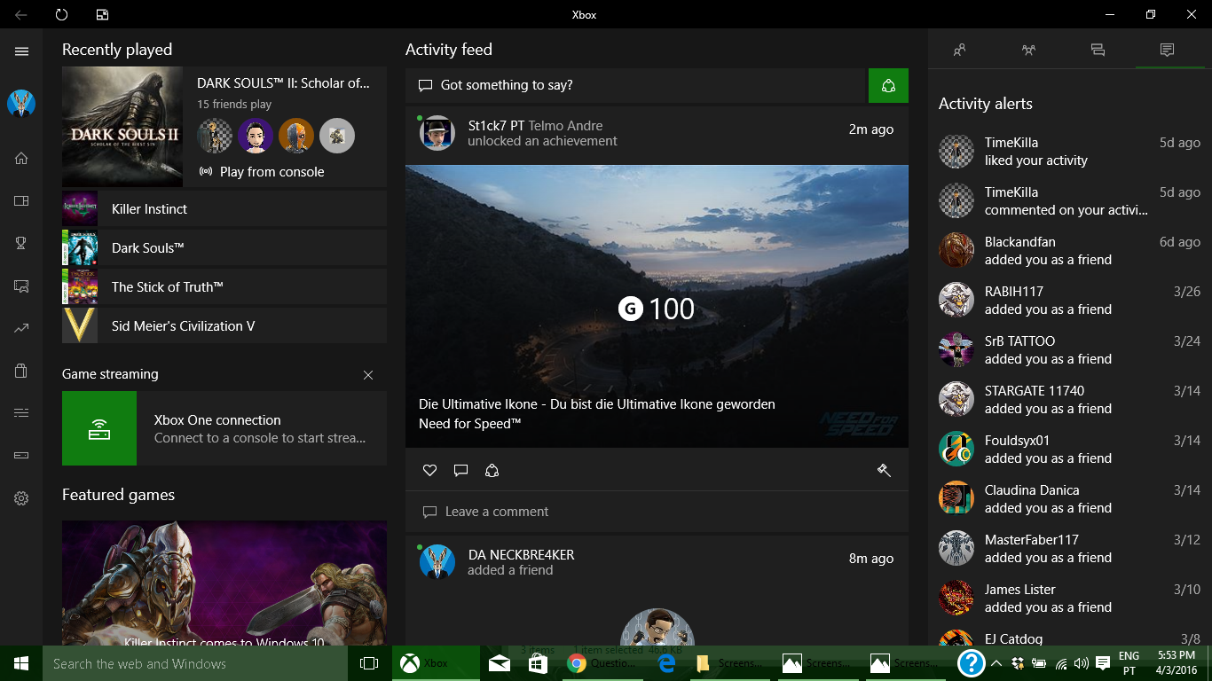Image resolution: width=1212 pixels, height=681 pixels.
Task: Open profile avatar in sidebar
Action: click(21, 104)
